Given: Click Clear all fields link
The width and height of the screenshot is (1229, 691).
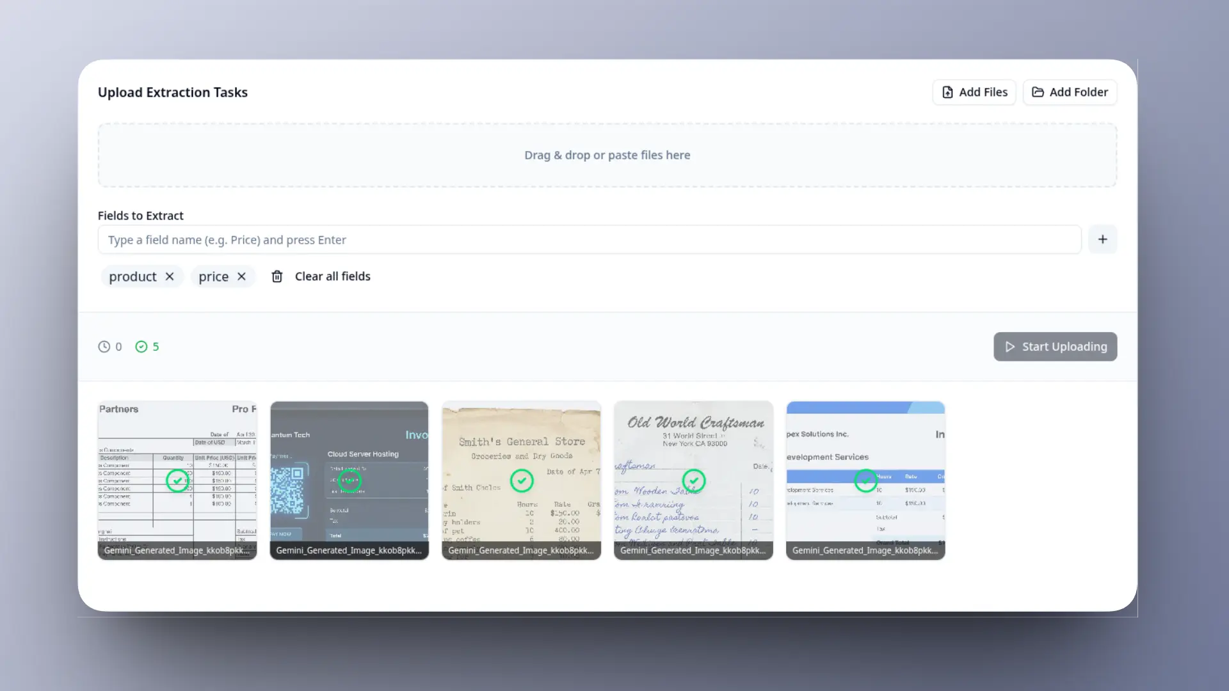Looking at the screenshot, I should tap(332, 276).
